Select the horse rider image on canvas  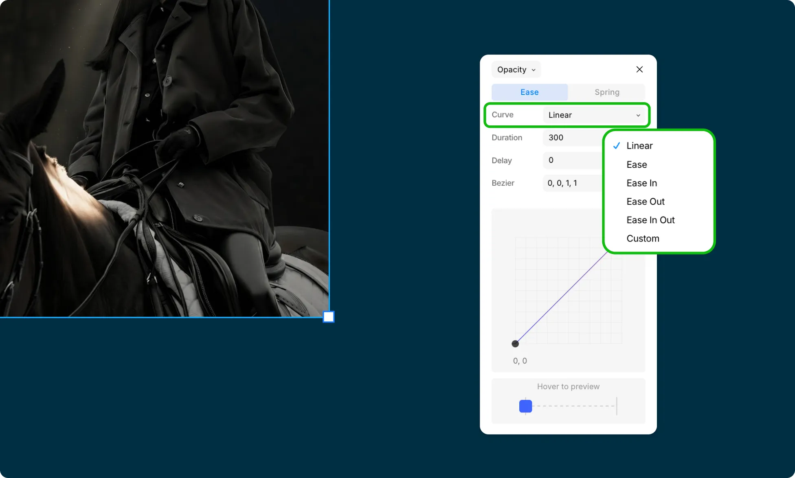coord(164,158)
